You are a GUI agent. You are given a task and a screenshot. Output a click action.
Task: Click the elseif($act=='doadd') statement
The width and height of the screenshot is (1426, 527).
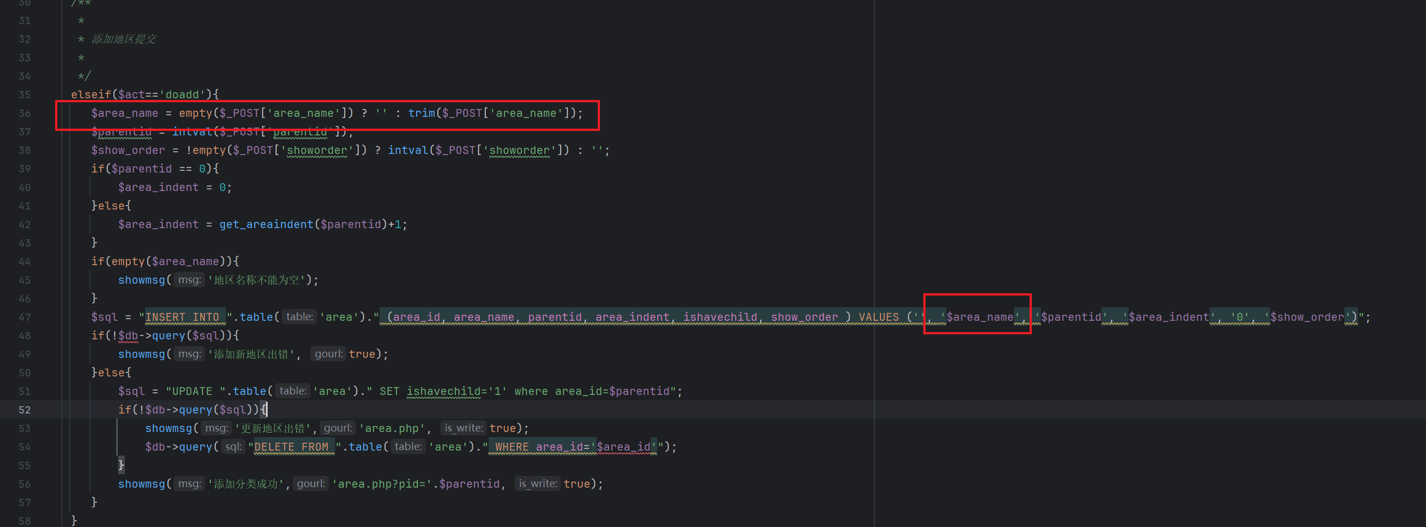point(145,94)
